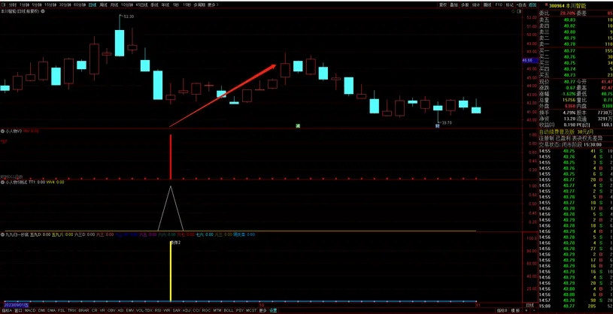Click the layout icon left of 分时
This screenshot has height=314, width=613.
pos(4,5)
